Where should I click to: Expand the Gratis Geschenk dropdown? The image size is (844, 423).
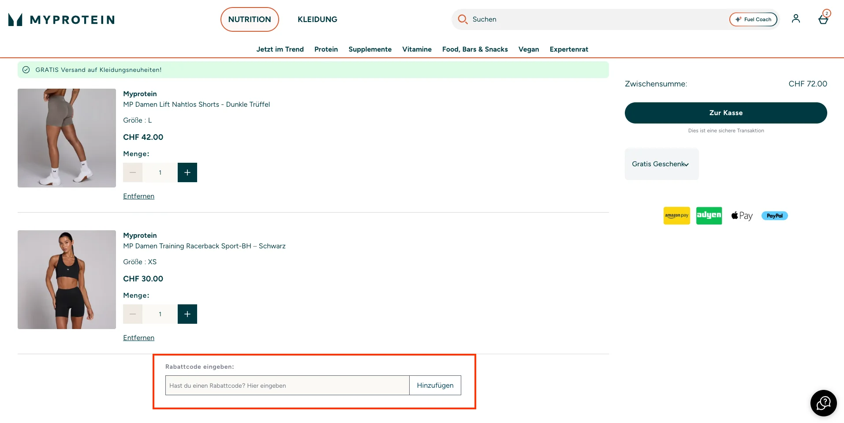(661, 164)
